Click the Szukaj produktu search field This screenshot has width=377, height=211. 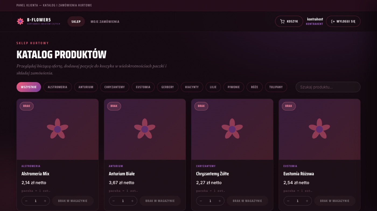(328, 87)
